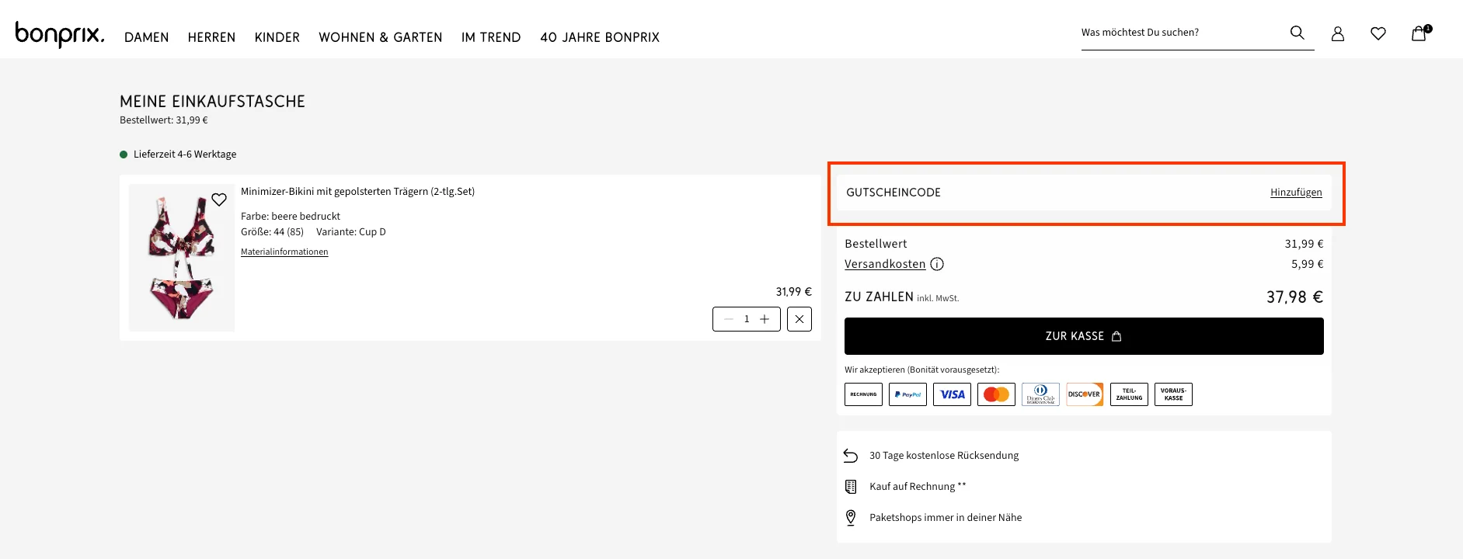Click the shipping amount 5,99 €
This screenshot has height=559, width=1463.
(x=1307, y=264)
